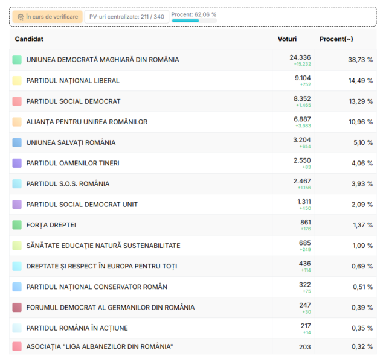The height and width of the screenshot is (362, 383).
Task: Click the 'În curs de verificare' status badge
Action: (x=47, y=17)
